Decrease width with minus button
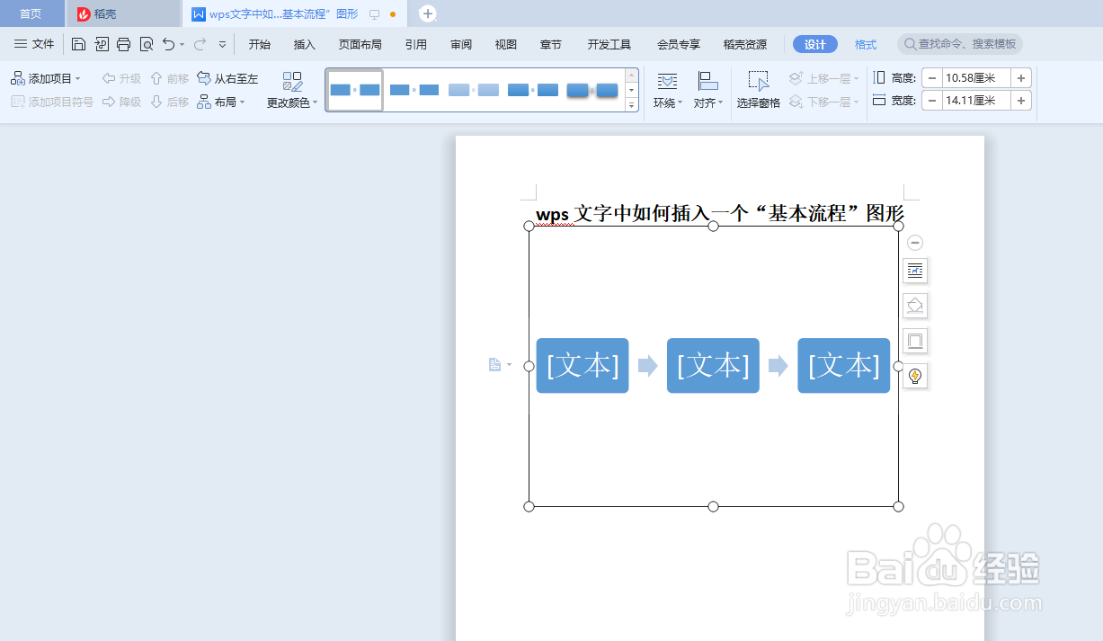Image resolution: width=1103 pixels, height=641 pixels. click(931, 101)
